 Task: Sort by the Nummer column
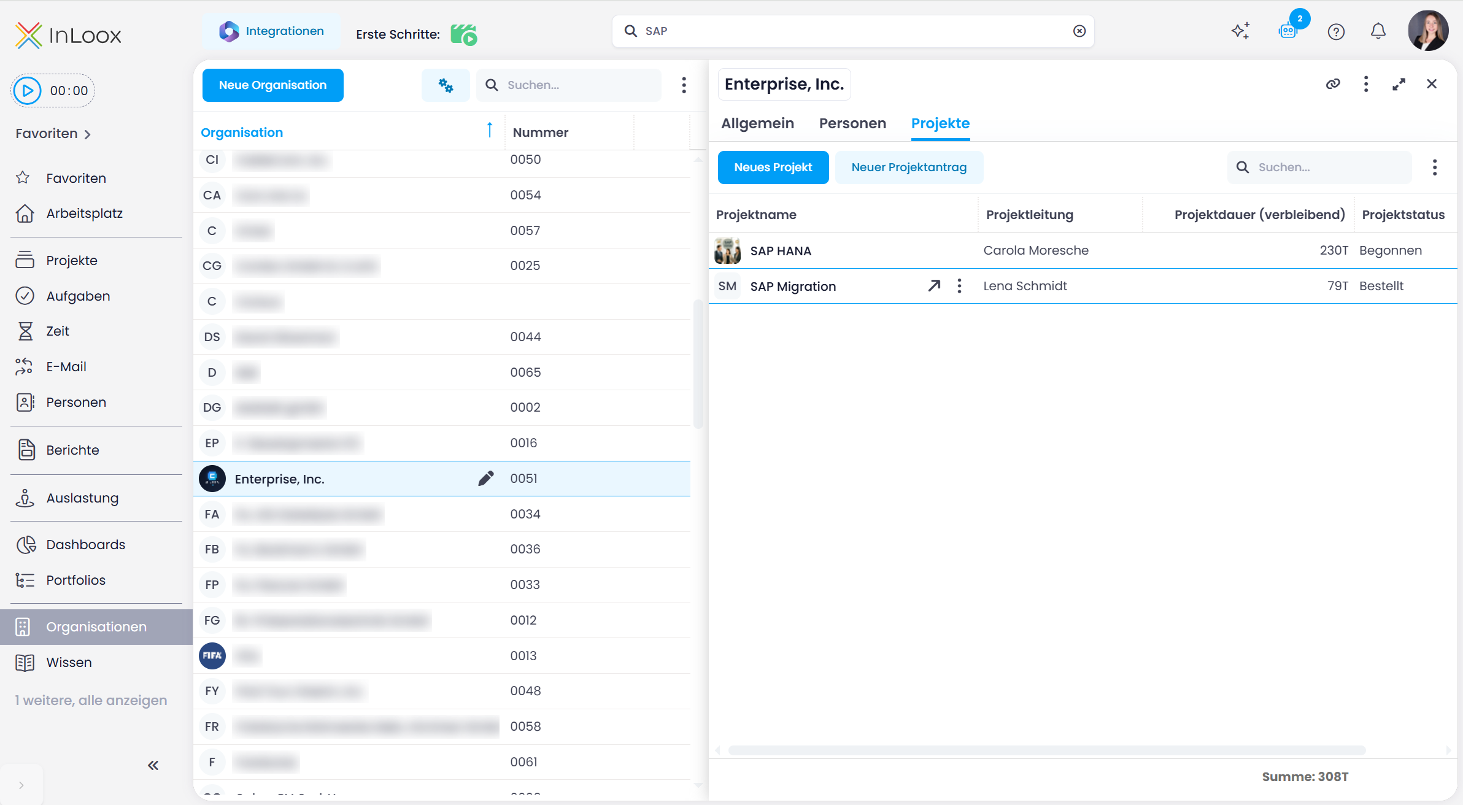[541, 133]
